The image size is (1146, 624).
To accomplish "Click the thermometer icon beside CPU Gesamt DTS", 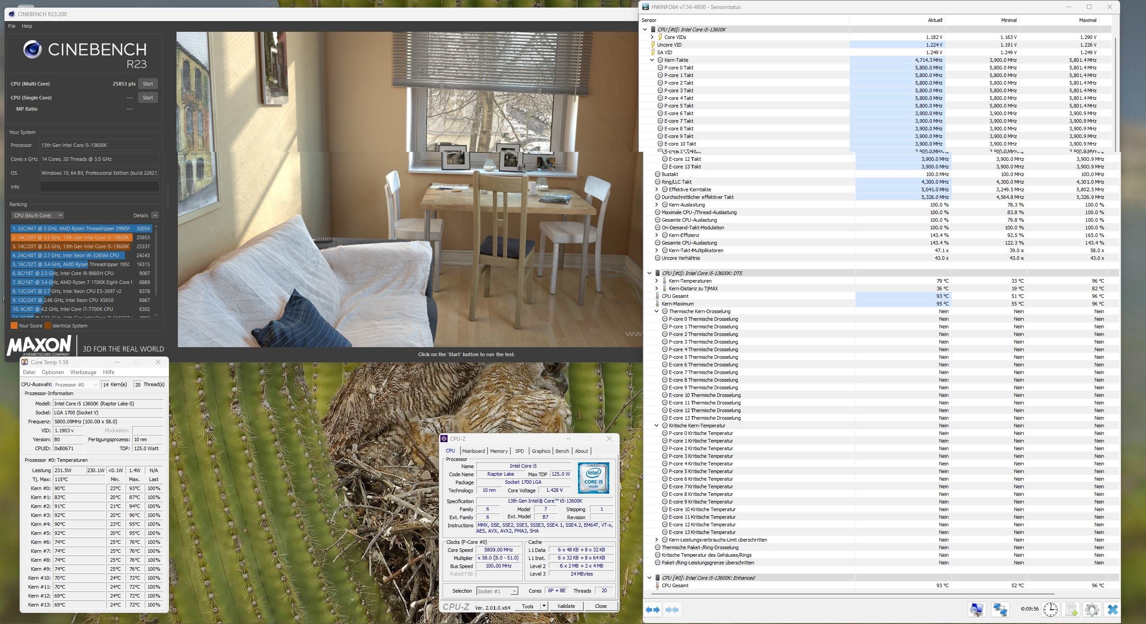I will click(x=657, y=296).
